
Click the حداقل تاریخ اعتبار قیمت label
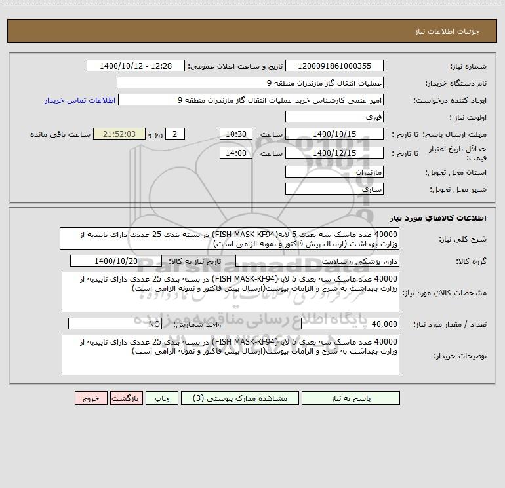(457, 153)
